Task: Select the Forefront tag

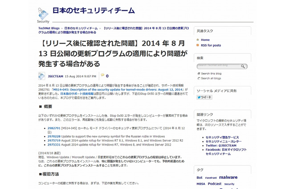Action: (x=211, y=178)
